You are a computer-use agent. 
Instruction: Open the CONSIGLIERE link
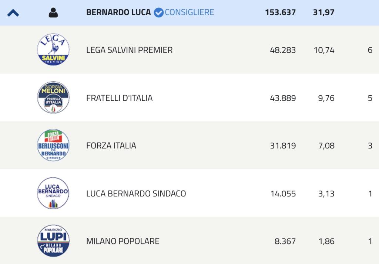tap(189, 12)
